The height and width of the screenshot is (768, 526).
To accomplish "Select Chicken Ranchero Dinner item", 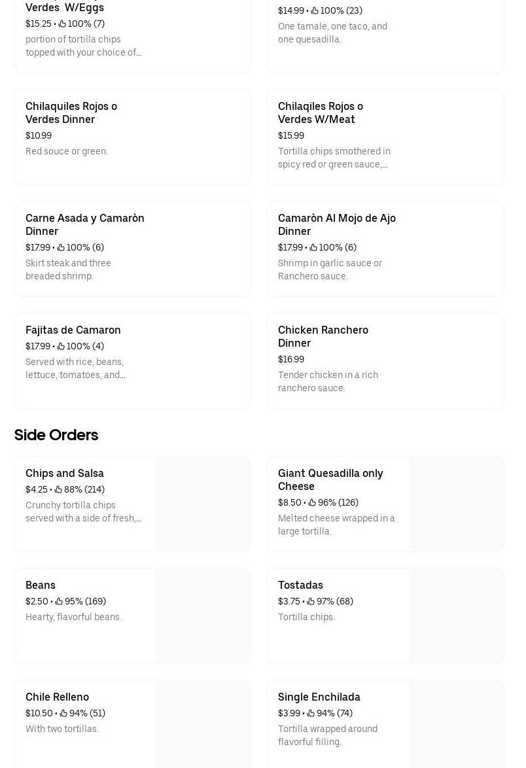I will [x=323, y=336].
